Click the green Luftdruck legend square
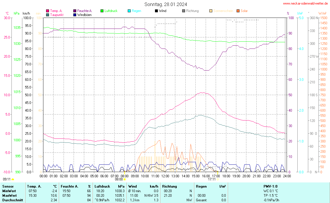 tap(102, 11)
